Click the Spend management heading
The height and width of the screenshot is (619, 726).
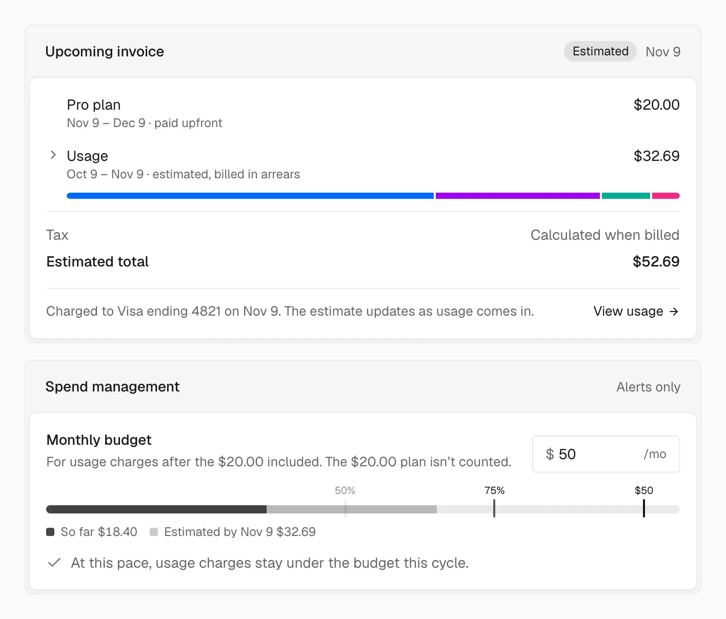[x=112, y=387]
